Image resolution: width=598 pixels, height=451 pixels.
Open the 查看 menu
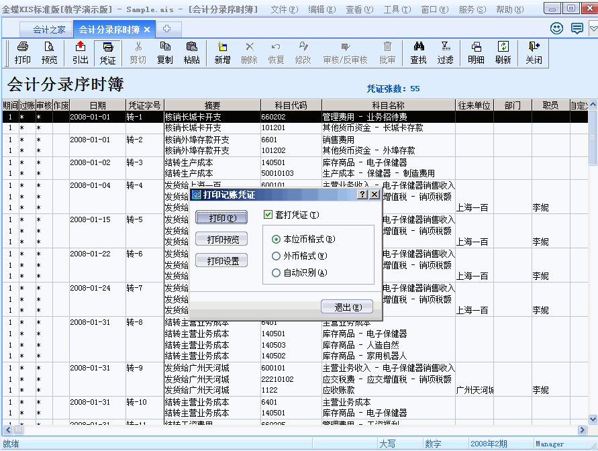click(359, 9)
